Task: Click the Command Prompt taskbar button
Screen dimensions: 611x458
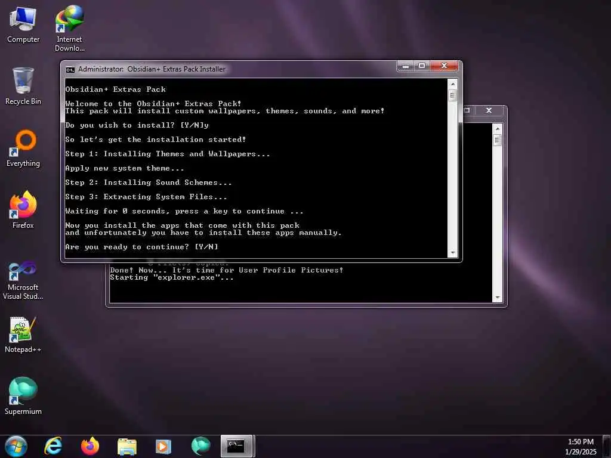Action: coord(237,446)
